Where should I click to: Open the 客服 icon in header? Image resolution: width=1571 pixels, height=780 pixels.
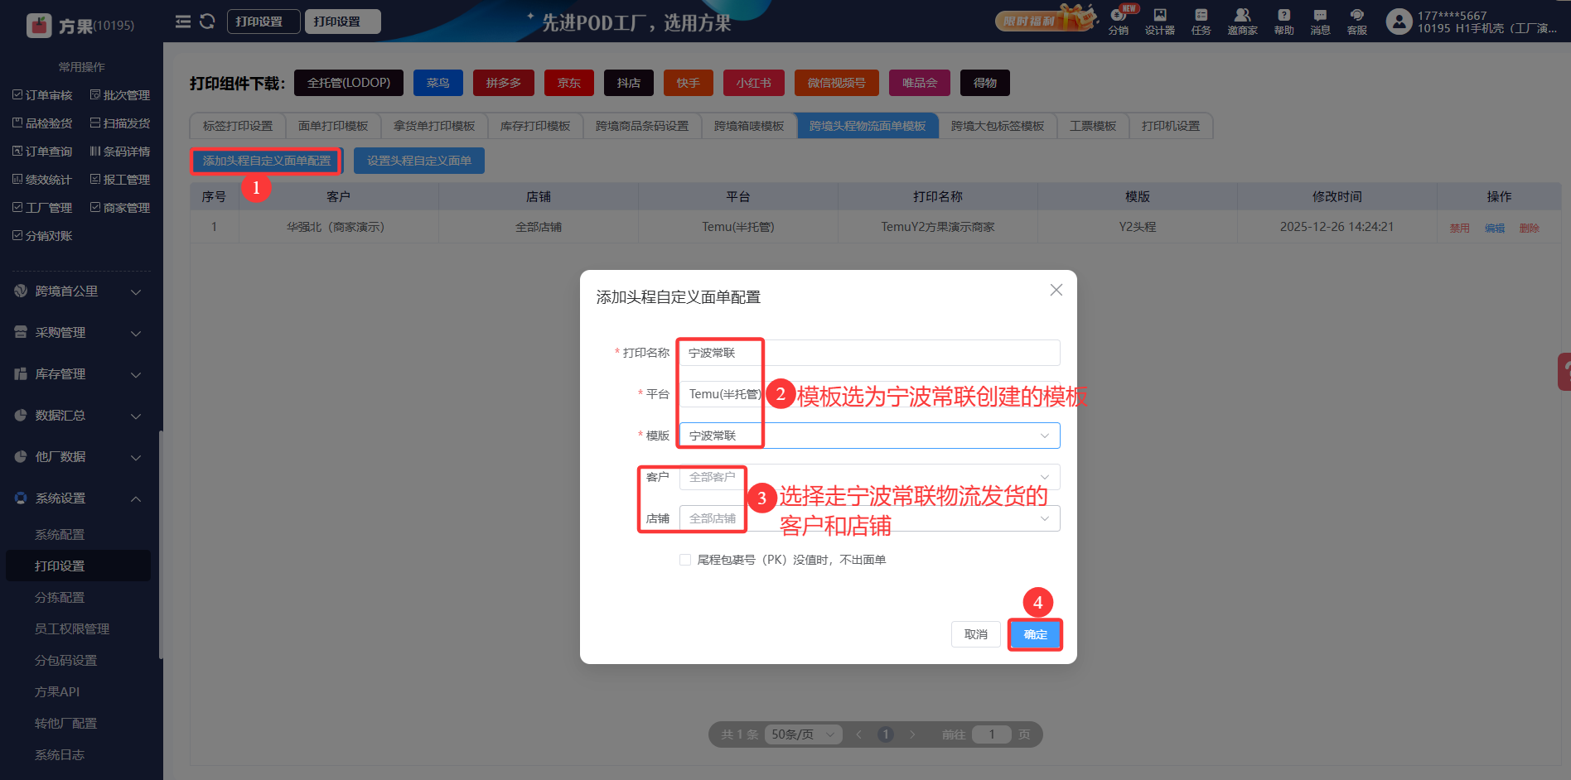coord(1356,22)
